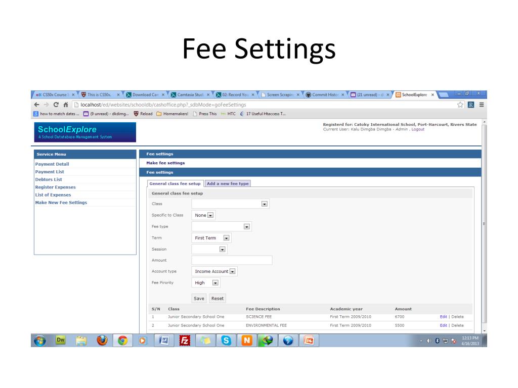Edit the SCIENCE FEE row
This screenshot has height=388, width=518.
tap(443, 317)
